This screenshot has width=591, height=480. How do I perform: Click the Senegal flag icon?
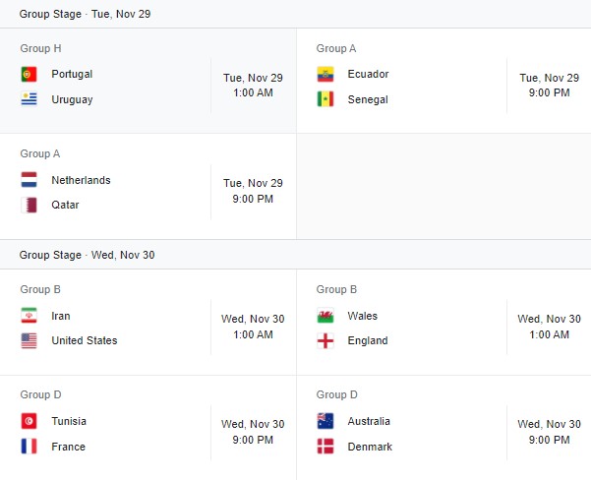coord(325,99)
